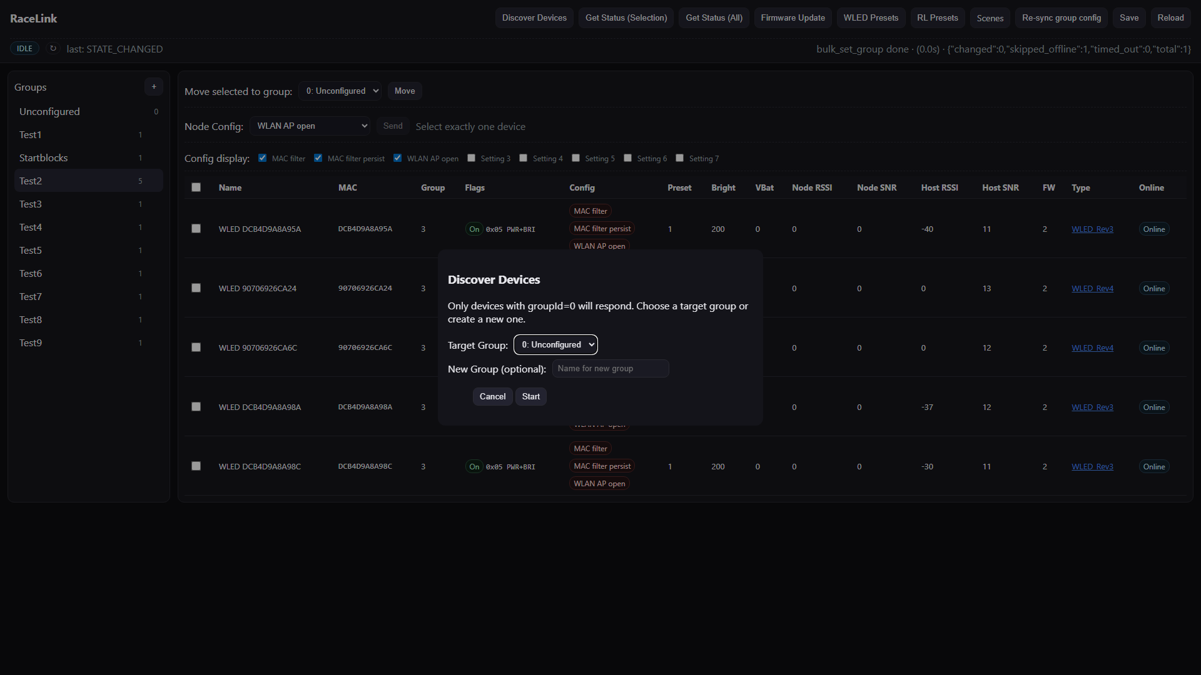Image resolution: width=1201 pixels, height=675 pixels.
Task: Select the Test8 group
Action: [x=88, y=319]
